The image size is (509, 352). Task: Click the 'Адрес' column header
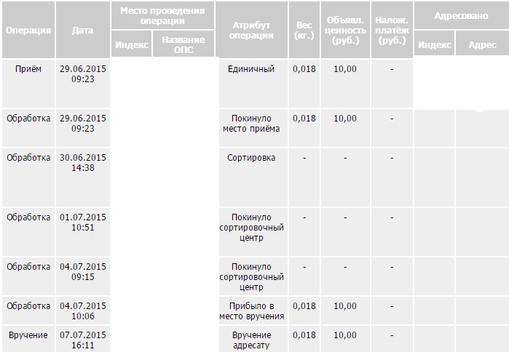(x=482, y=45)
